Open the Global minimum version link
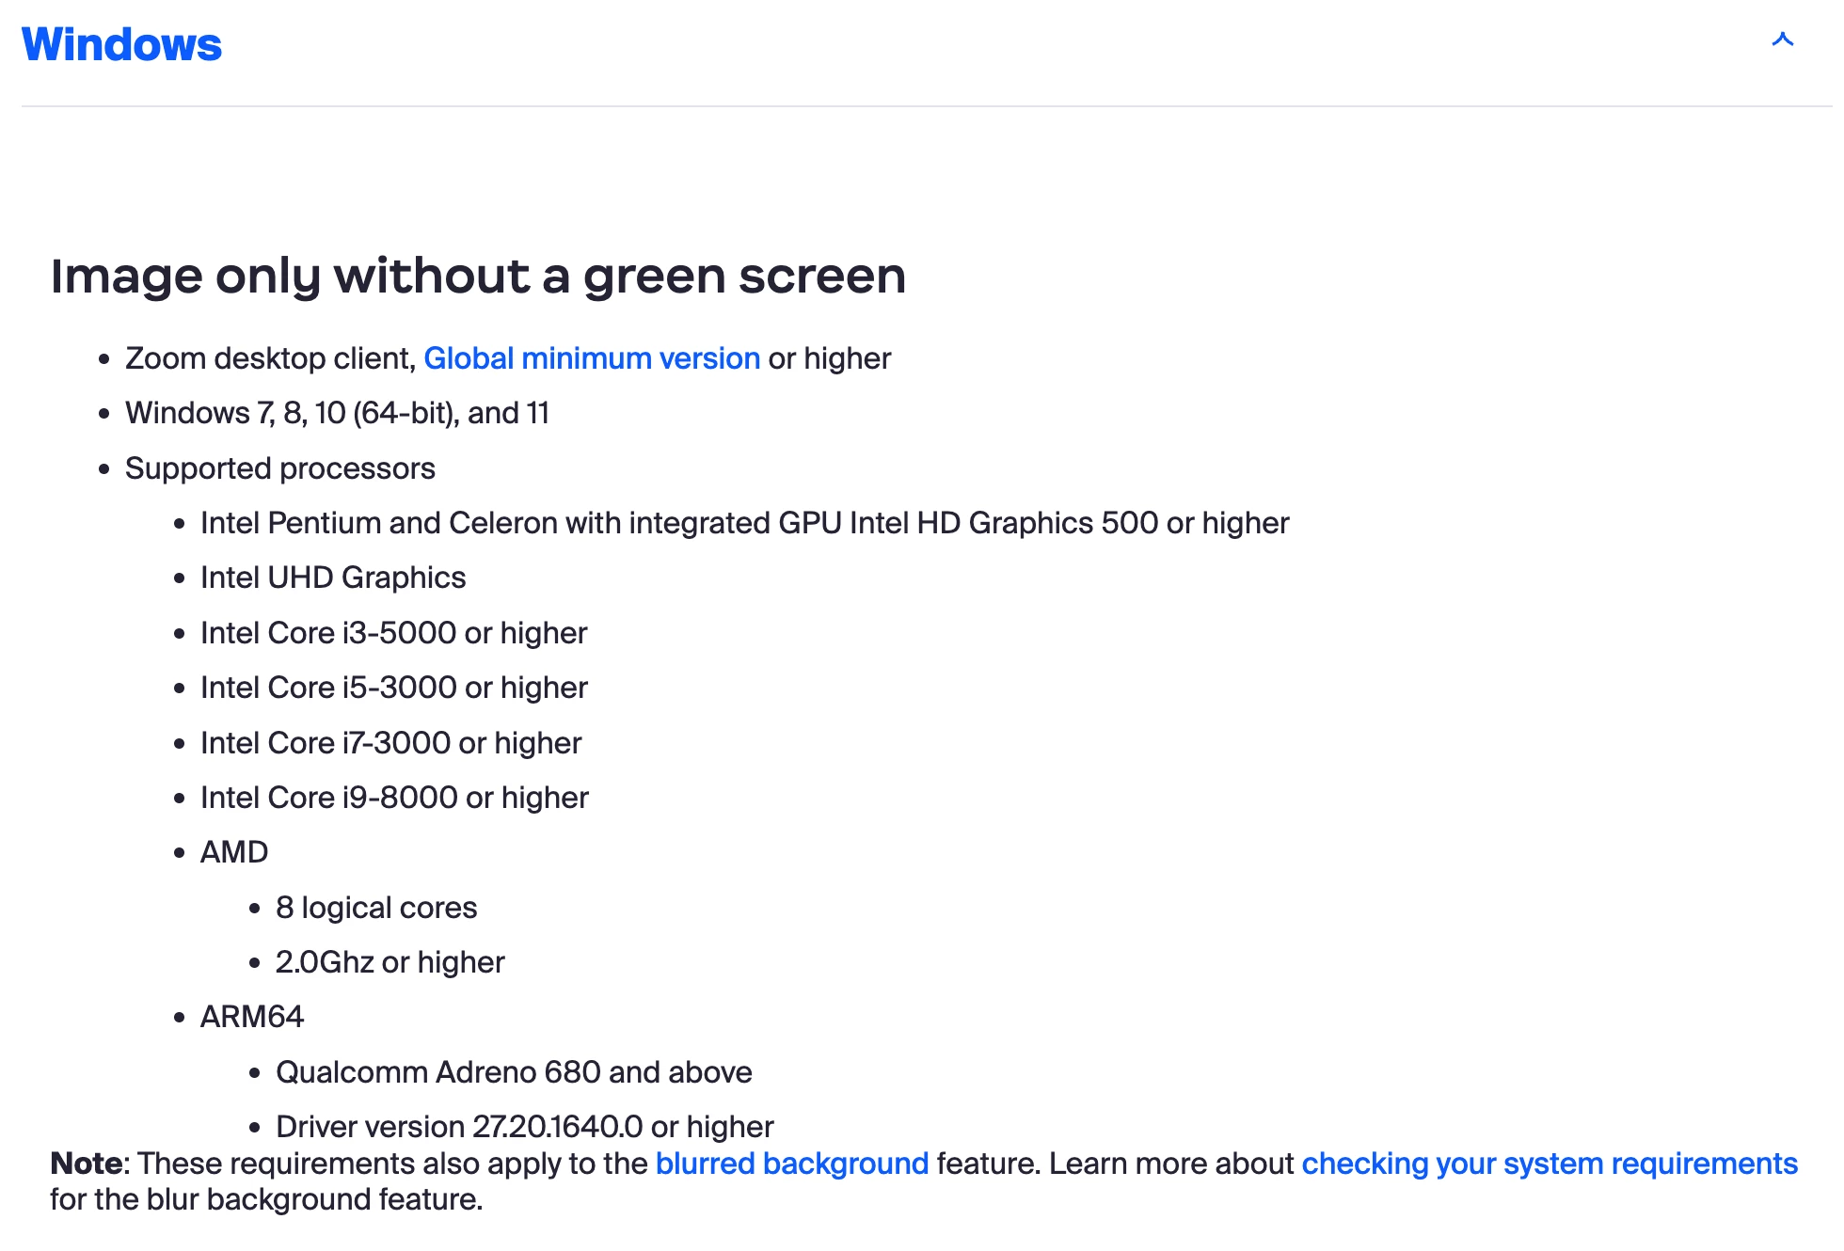 click(591, 358)
